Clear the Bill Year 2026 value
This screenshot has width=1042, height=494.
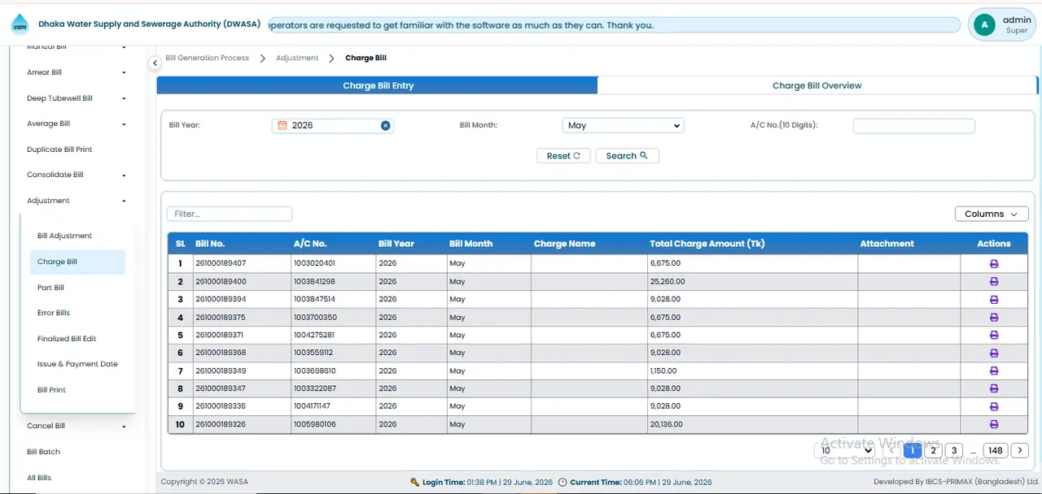[386, 125]
